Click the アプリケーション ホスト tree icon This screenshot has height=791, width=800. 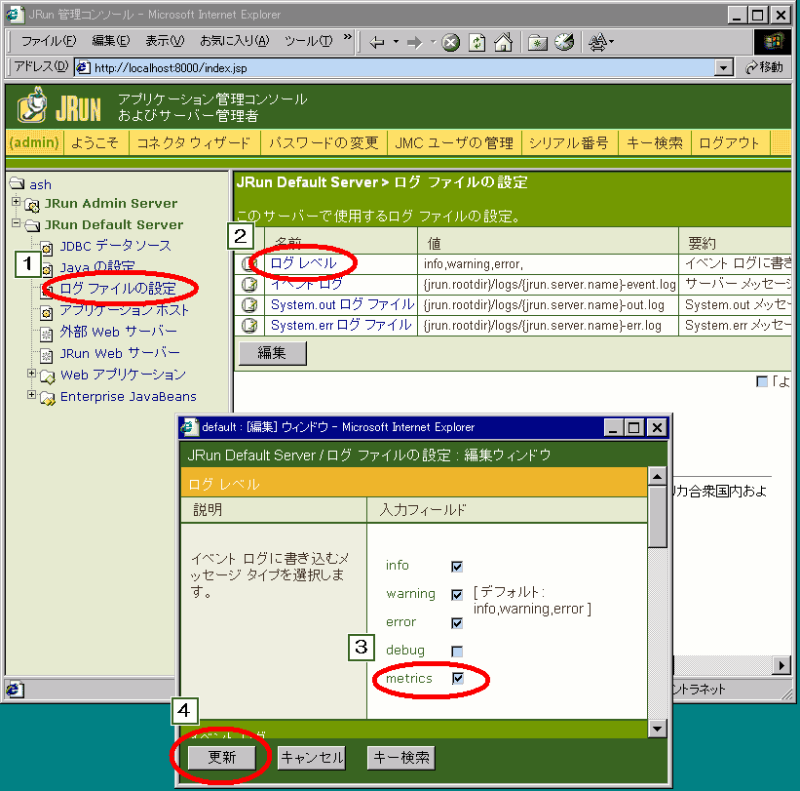pos(47,312)
